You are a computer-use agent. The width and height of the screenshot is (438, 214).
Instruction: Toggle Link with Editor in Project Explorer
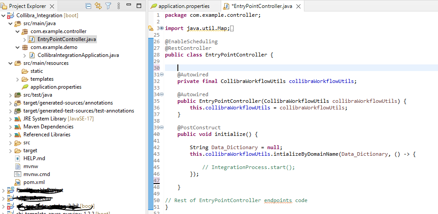[x=98, y=6]
